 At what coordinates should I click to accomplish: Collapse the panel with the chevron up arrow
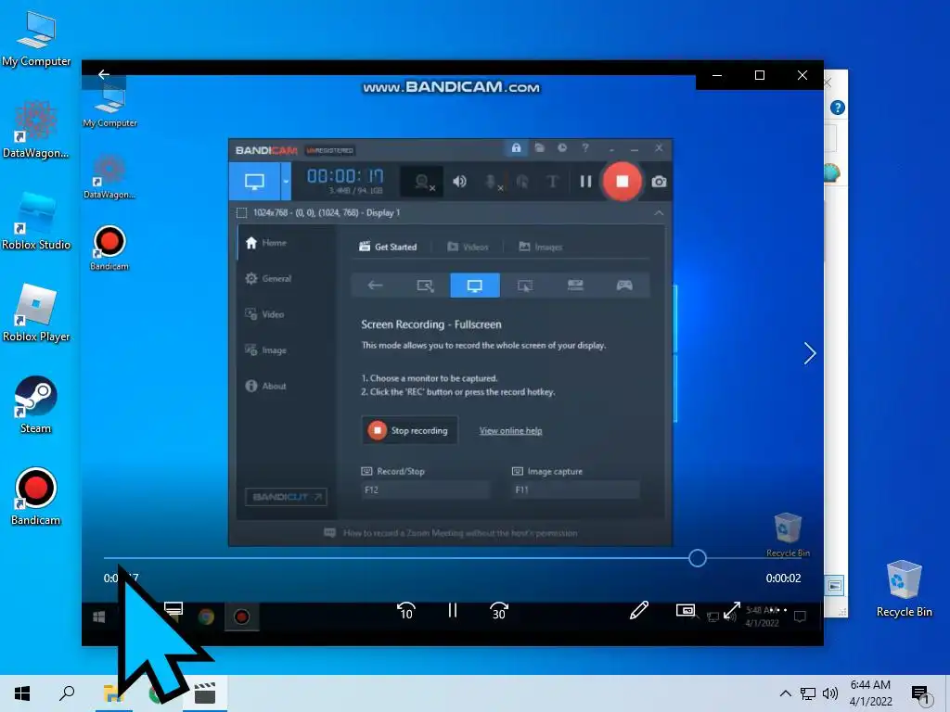659,212
